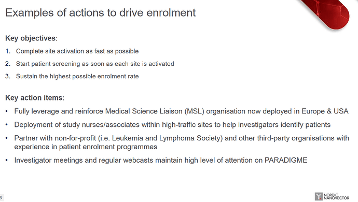The width and height of the screenshot is (358, 202).
Task: Click the word PARADIGME
Action: click(286, 160)
